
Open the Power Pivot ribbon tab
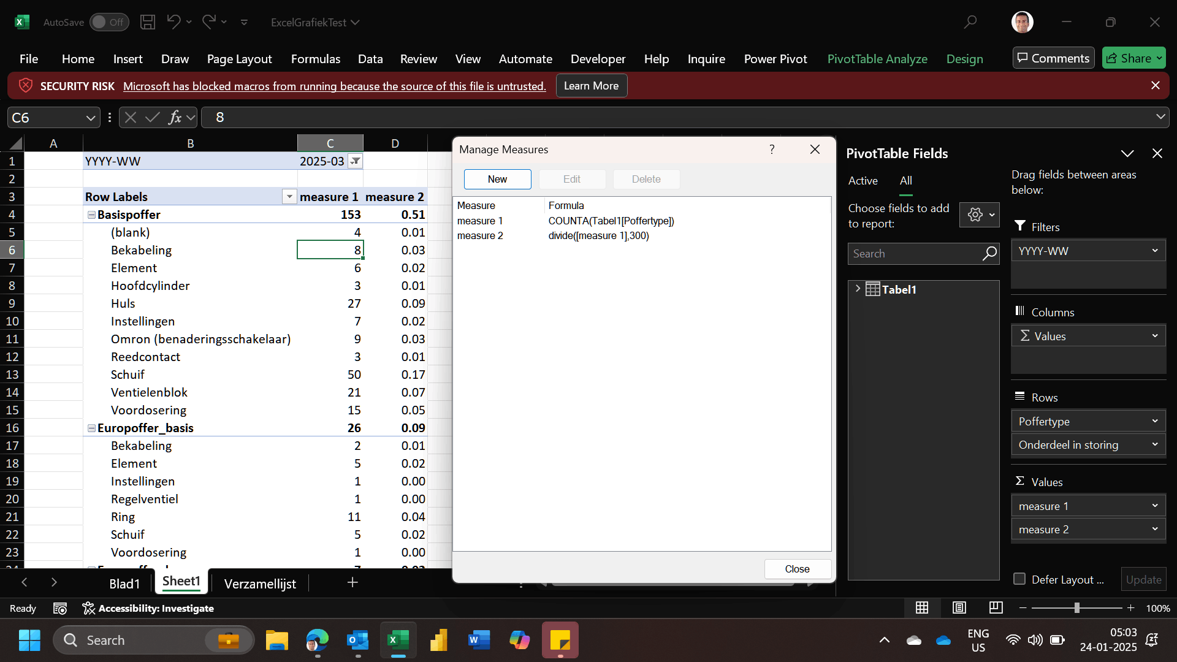(775, 59)
